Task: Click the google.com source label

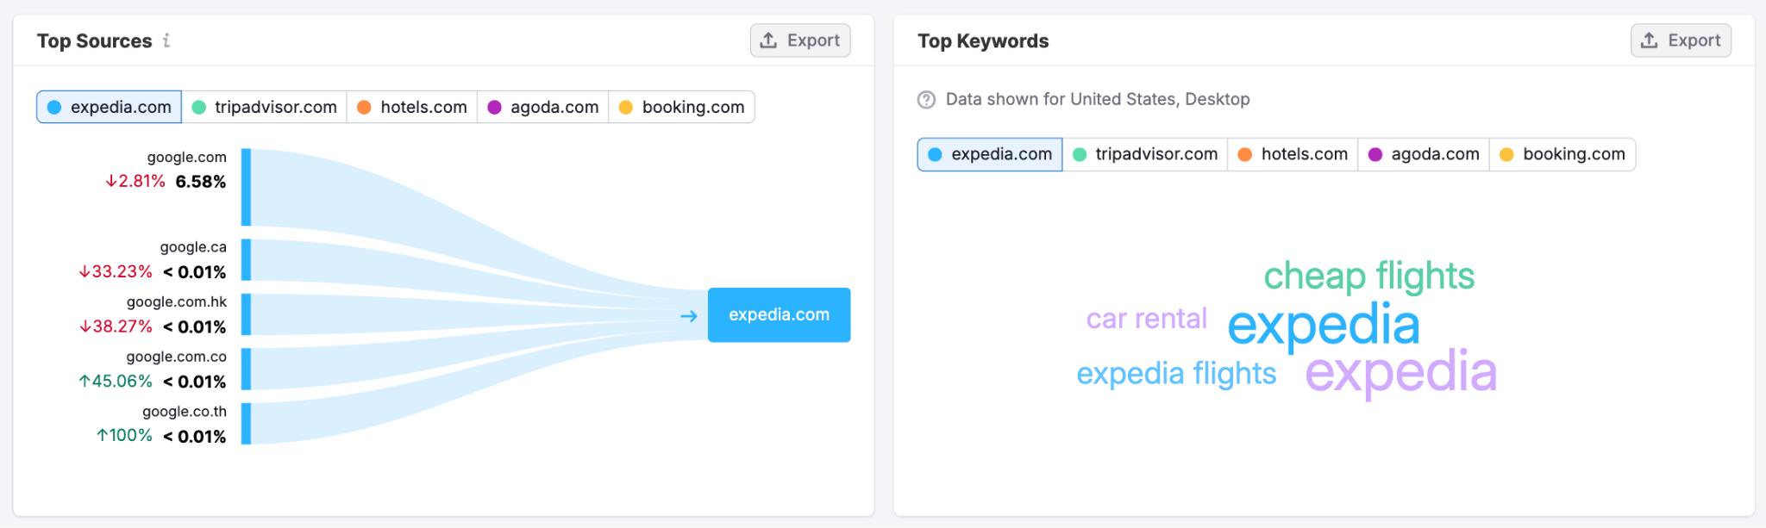Action: [x=185, y=157]
